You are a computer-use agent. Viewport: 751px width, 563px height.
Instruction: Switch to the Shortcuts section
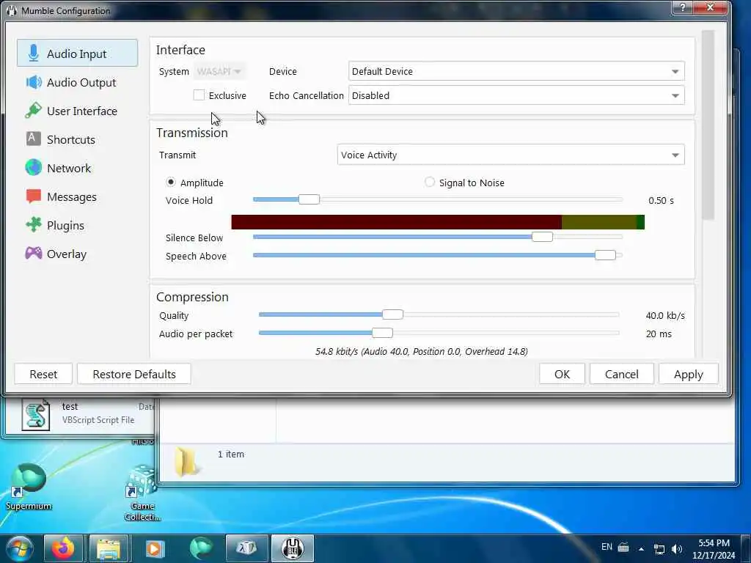point(77,139)
